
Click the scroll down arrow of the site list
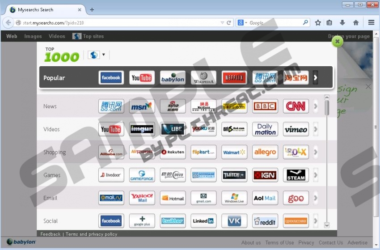coord(327,225)
